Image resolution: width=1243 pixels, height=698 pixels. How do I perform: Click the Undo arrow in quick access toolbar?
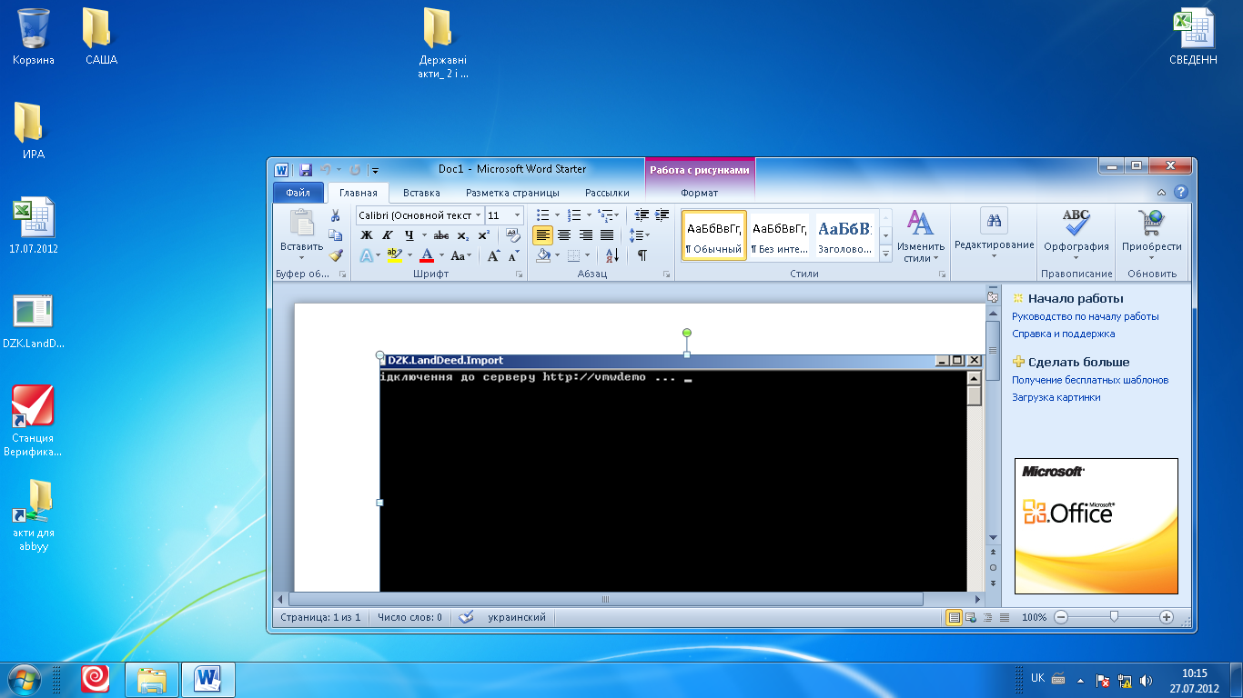(326, 170)
